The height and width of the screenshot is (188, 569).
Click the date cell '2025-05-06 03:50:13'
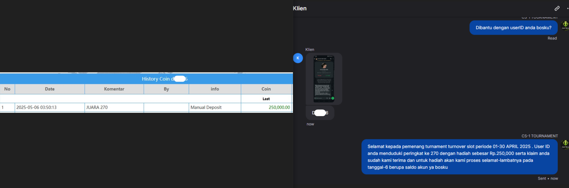point(50,107)
